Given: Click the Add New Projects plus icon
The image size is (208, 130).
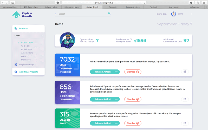Looking at the screenshot, I should [16, 72].
